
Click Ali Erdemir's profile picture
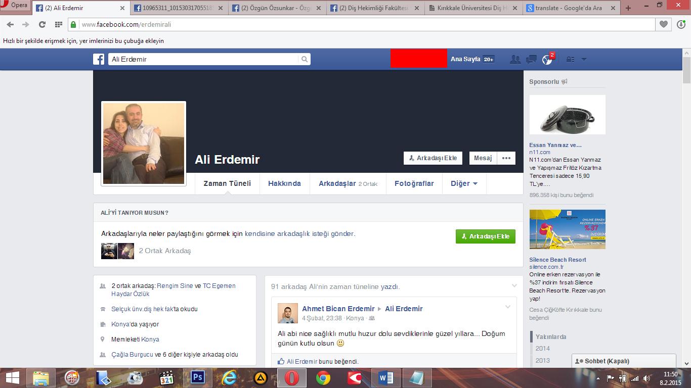click(144, 143)
